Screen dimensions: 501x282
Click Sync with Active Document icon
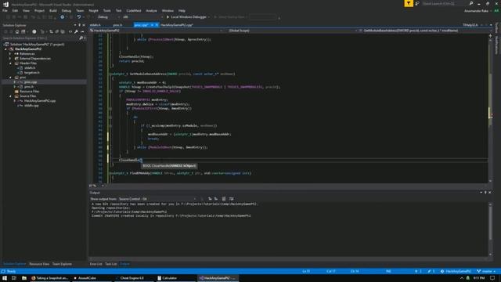[51, 31]
